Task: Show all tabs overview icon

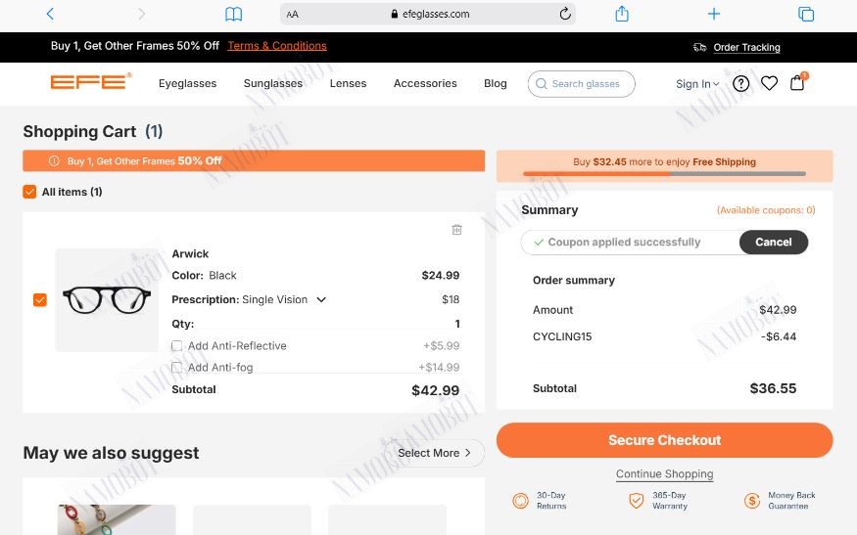Action: point(806,15)
